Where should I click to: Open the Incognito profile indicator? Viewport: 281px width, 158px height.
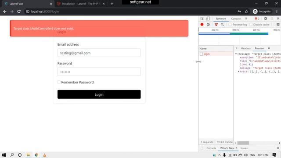click(x=262, y=11)
